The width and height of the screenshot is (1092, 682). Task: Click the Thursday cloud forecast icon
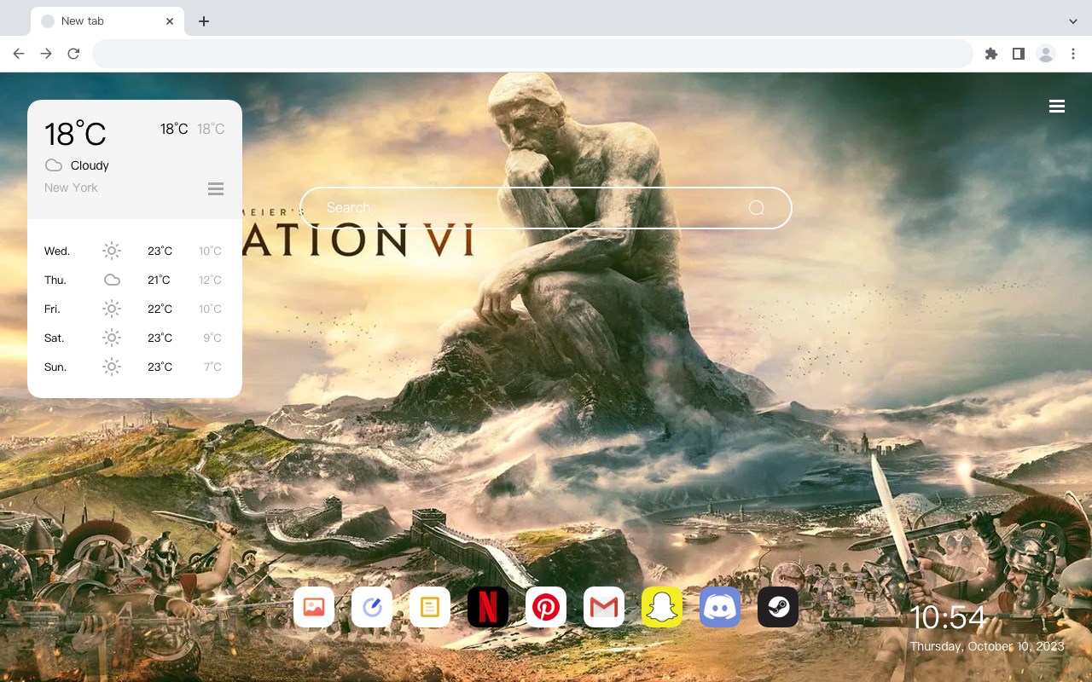tap(112, 280)
